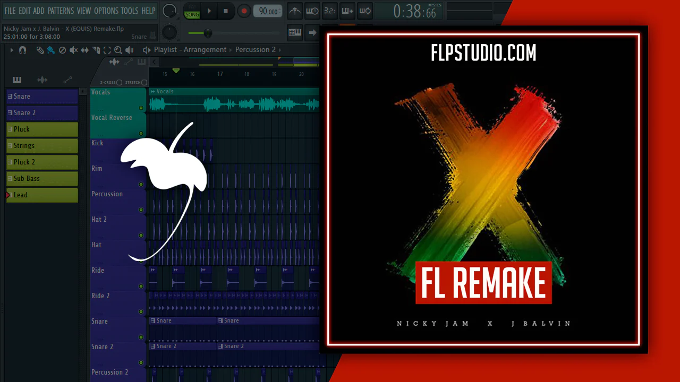
Task: Toggle typing keyboard to piano icon
Action: [295, 32]
